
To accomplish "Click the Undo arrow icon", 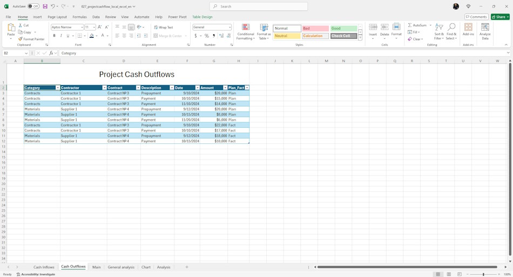I will [53, 6].
